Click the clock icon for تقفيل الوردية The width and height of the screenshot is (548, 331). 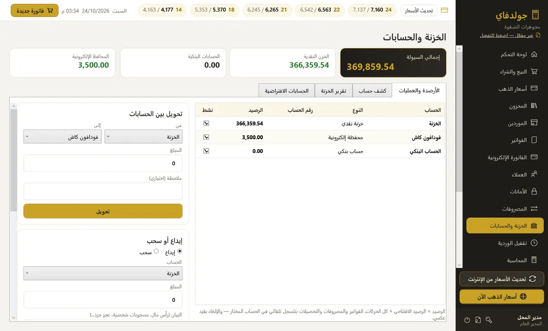coord(534,243)
